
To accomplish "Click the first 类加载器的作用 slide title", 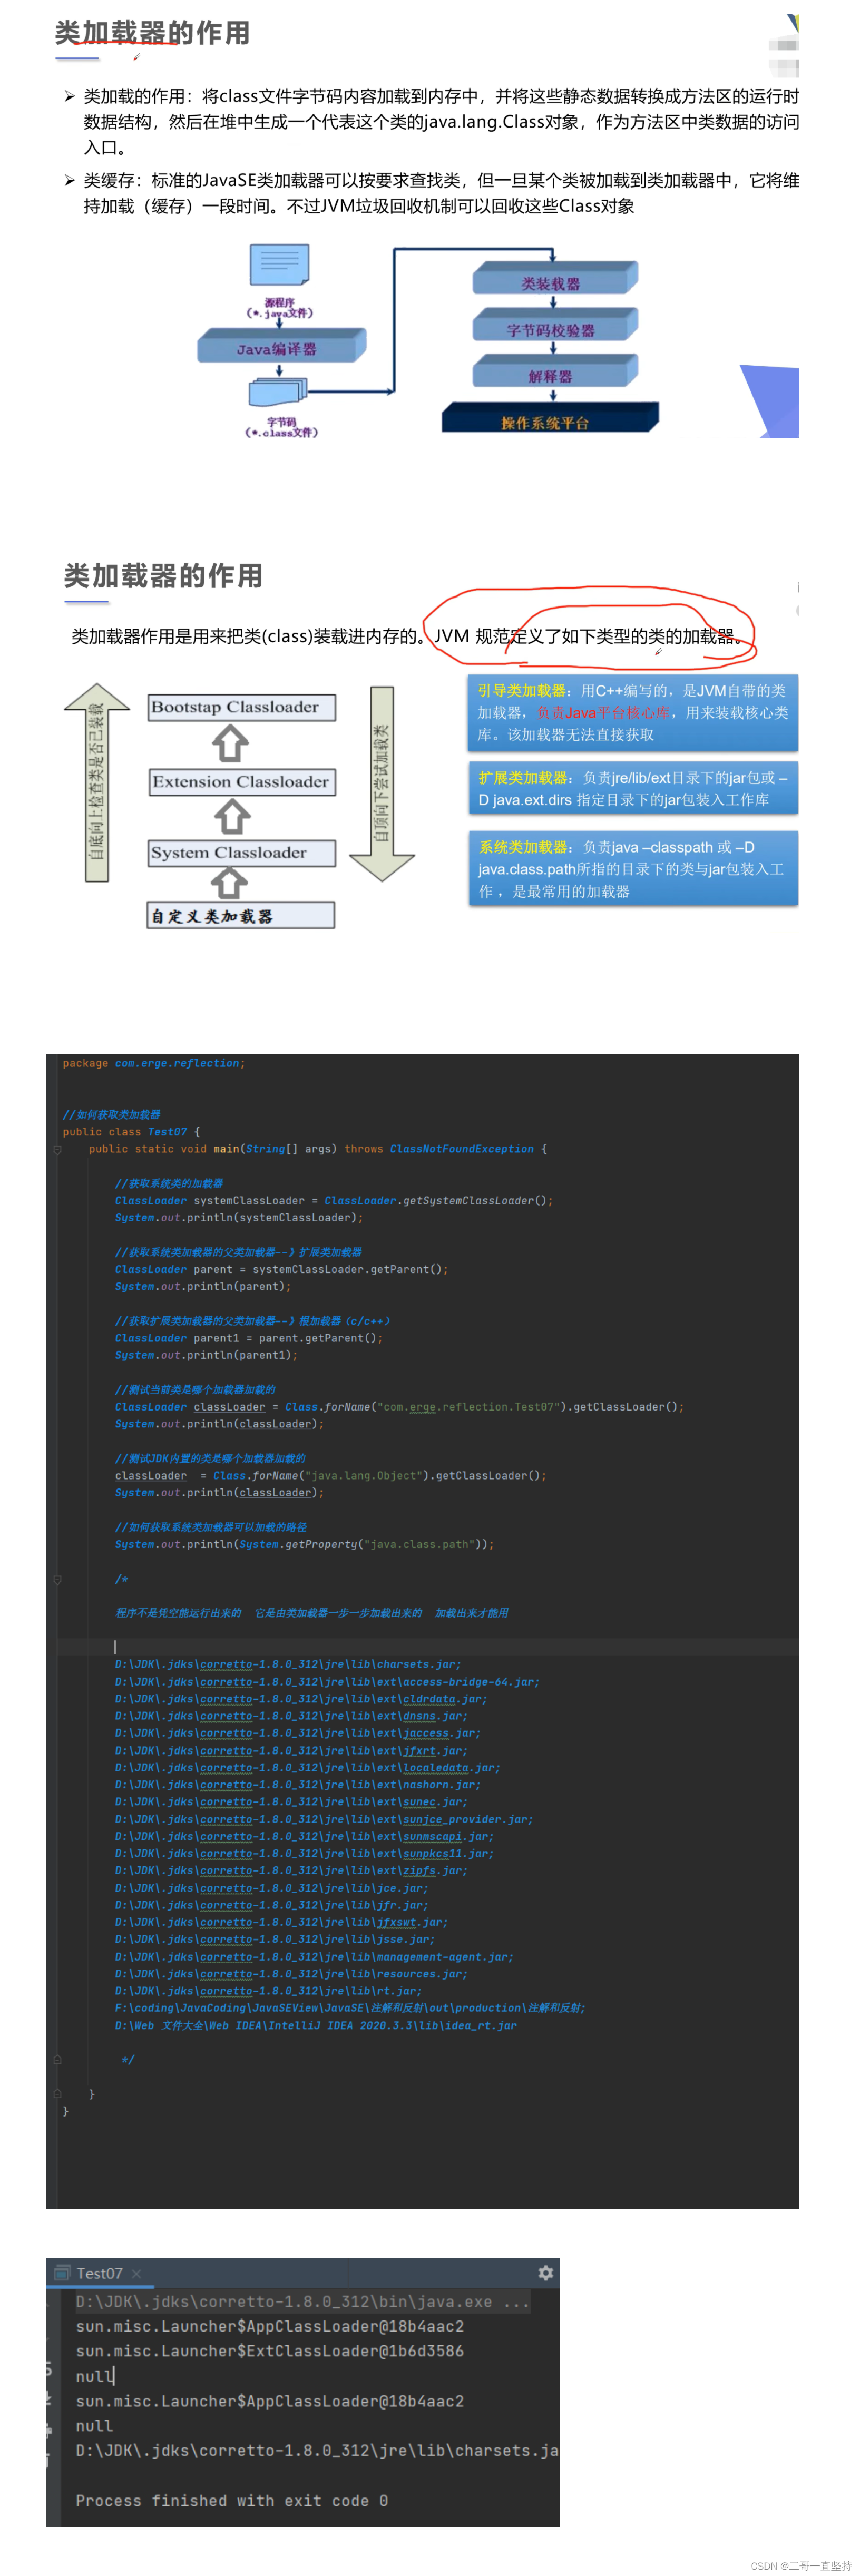I will 152,33.
